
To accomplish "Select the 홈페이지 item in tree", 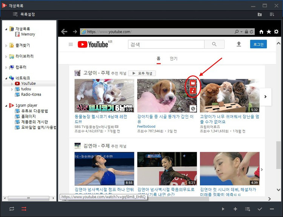I will pos(28,117).
